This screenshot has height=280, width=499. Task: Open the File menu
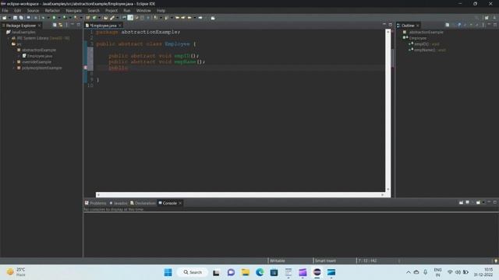tap(5, 10)
